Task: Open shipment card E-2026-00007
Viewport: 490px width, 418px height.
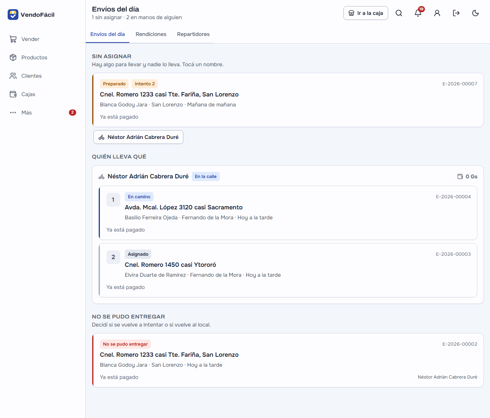Action: 288,100
